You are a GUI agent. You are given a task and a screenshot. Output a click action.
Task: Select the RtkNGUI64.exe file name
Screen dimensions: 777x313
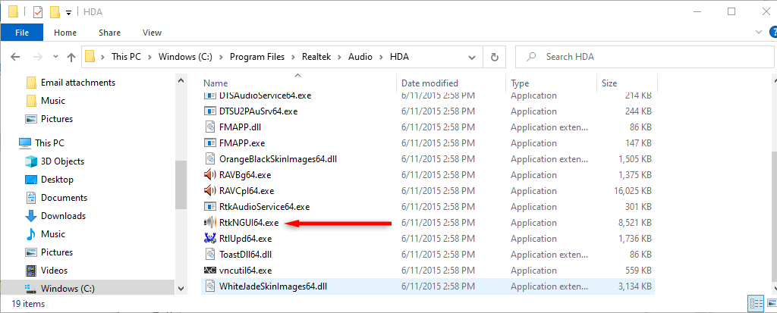click(x=249, y=223)
